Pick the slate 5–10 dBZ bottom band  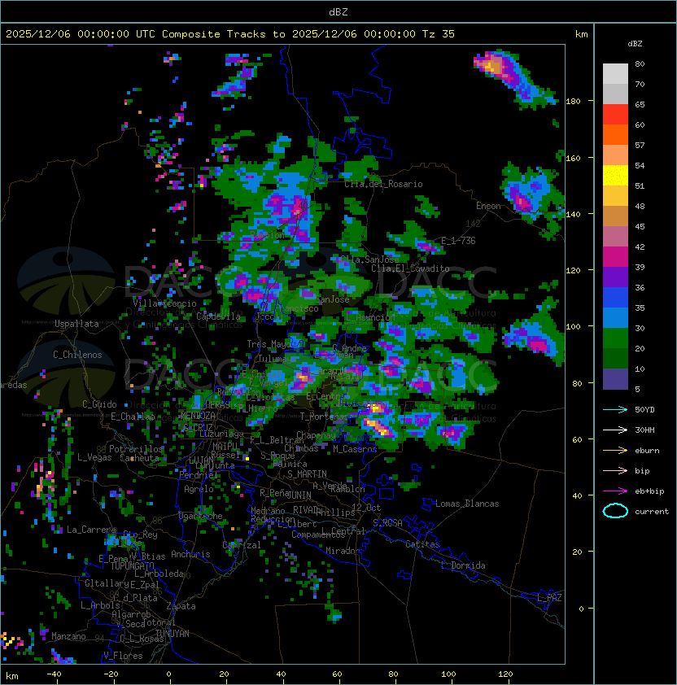[x=615, y=379]
